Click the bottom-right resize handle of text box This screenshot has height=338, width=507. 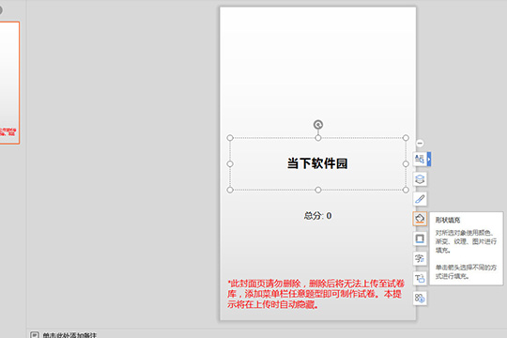click(406, 190)
